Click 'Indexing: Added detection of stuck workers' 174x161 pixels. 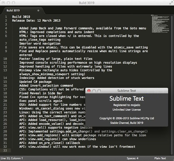click(x=57, y=78)
